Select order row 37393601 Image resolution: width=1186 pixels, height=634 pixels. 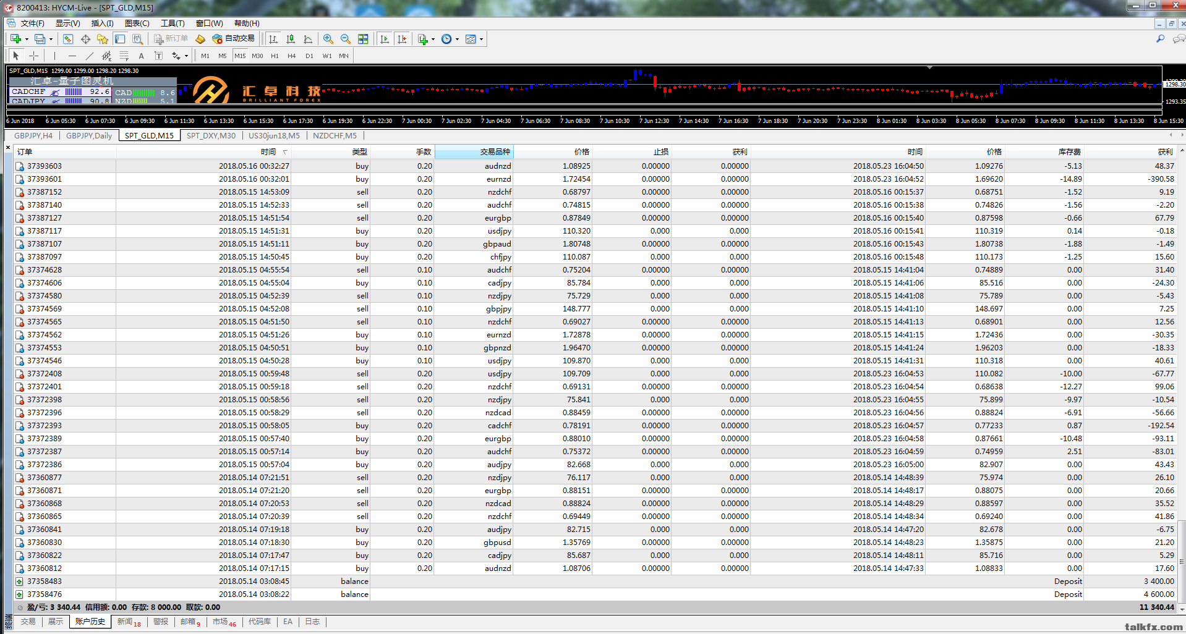[x=594, y=179]
